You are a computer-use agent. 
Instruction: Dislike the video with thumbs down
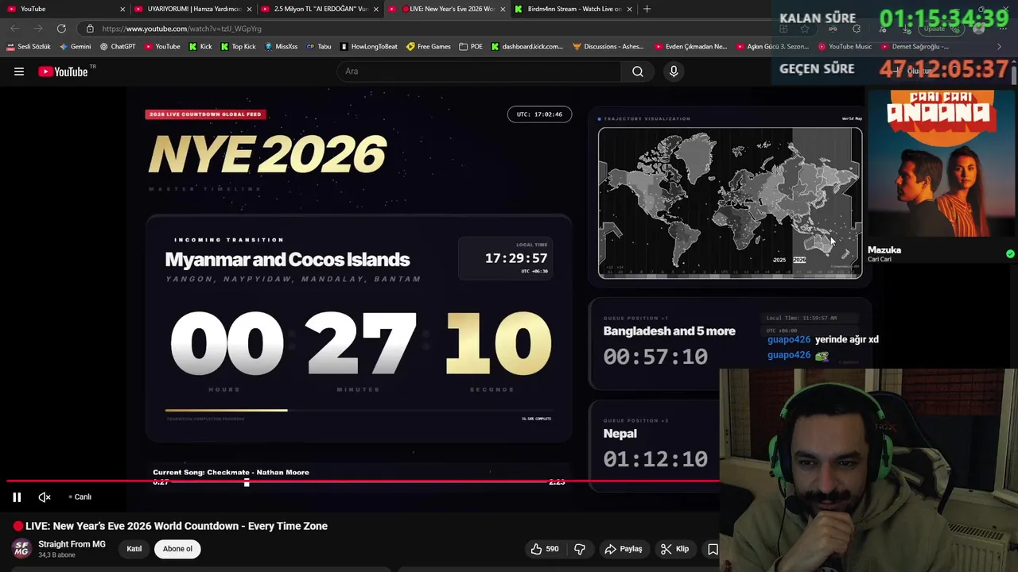[580, 549]
